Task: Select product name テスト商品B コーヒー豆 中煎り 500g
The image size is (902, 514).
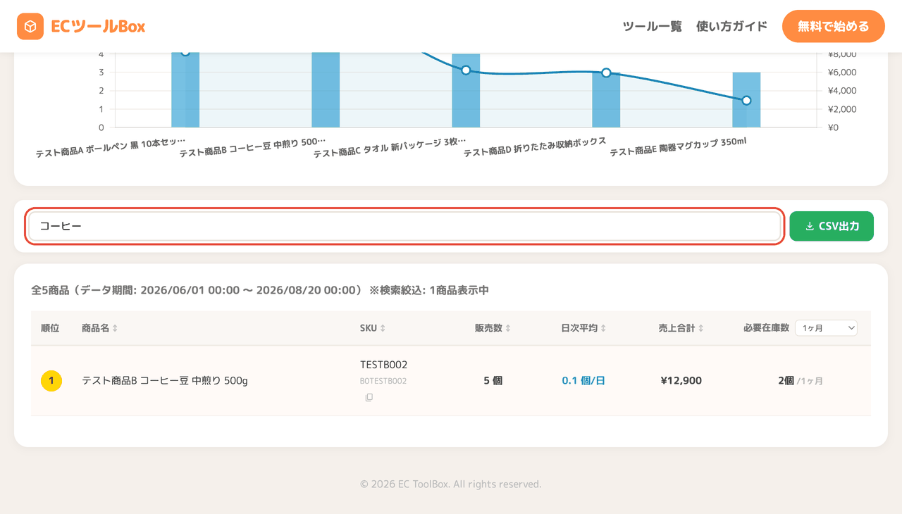Action: 165,381
